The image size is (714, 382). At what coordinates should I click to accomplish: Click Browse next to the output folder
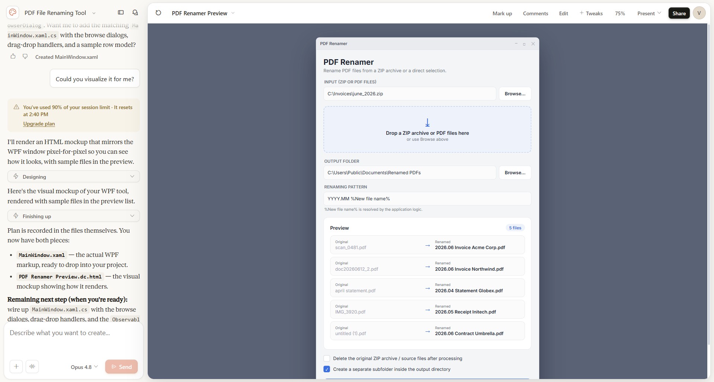pyautogui.click(x=515, y=173)
